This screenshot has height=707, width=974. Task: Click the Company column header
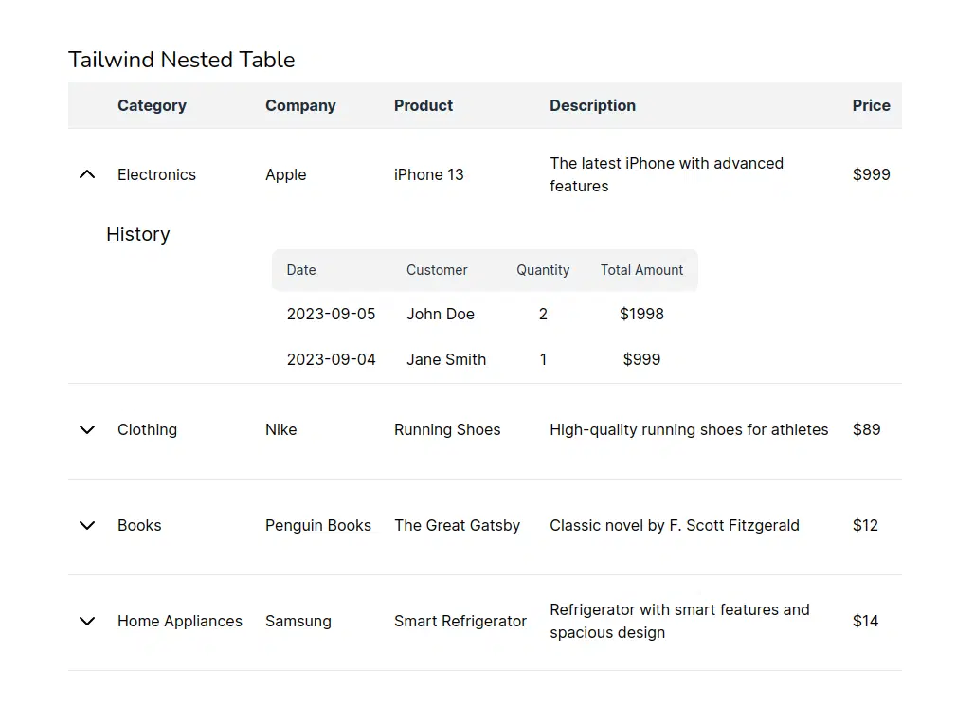click(300, 105)
